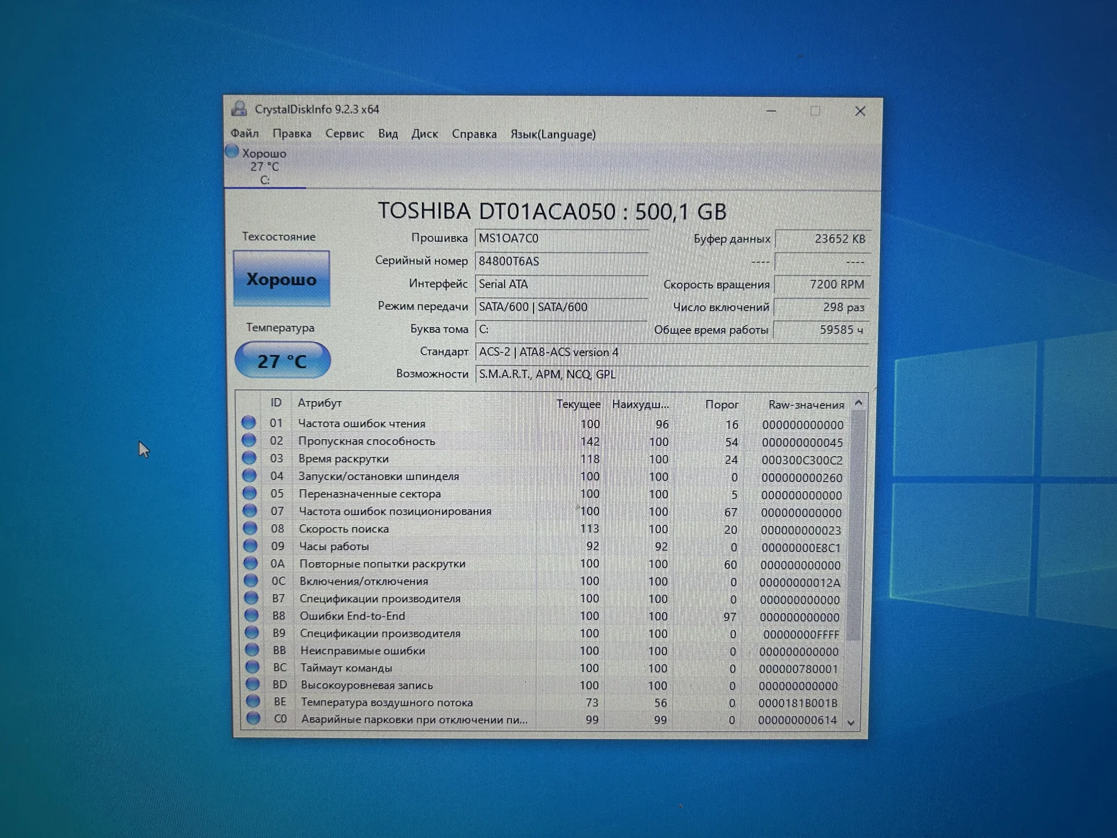Click the scroll up arrow of attribute list
This screenshot has width=1117, height=838.
(858, 403)
